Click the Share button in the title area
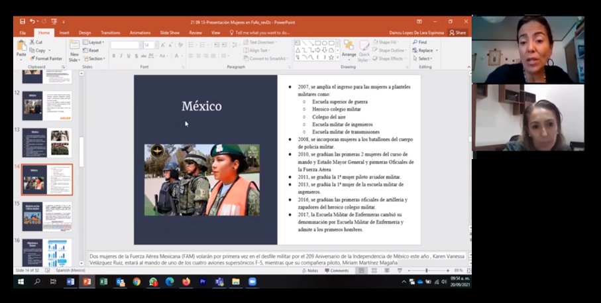 [458, 33]
